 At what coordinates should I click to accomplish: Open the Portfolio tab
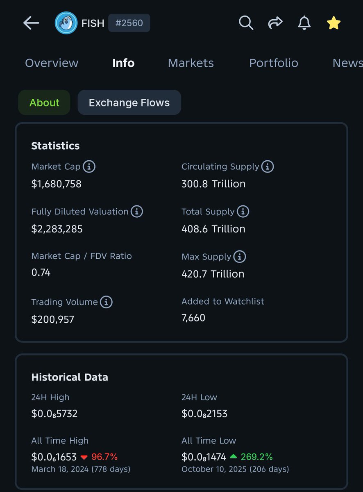pos(274,63)
